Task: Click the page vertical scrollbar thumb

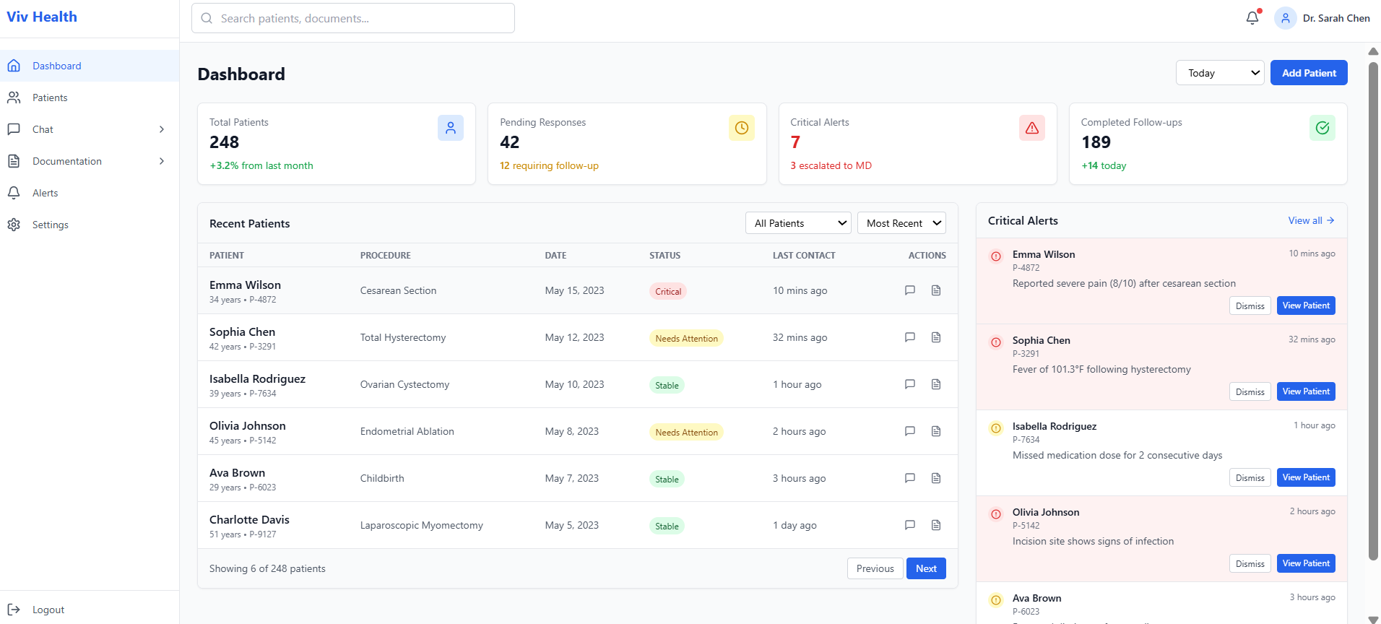Action: click(1373, 311)
